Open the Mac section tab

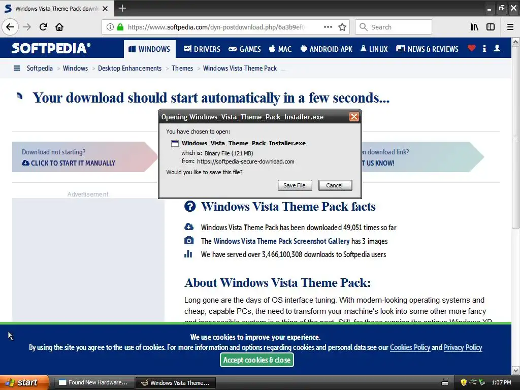click(x=280, y=49)
